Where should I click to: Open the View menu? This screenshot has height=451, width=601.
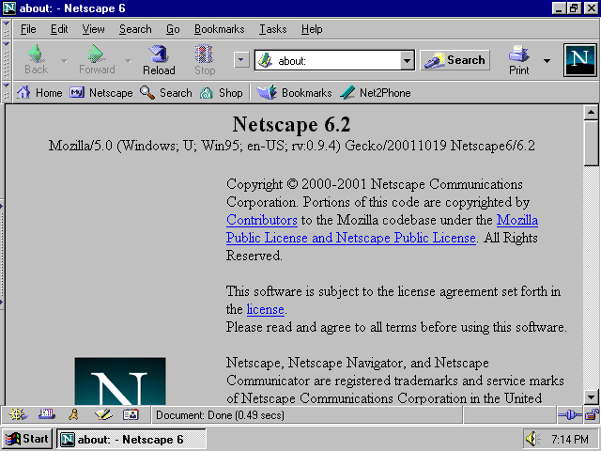coord(93,29)
